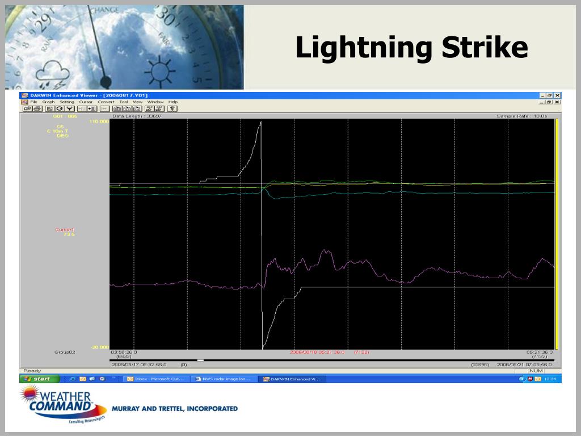Viewport: 581px width, 436px height.
Task: Click the 2006/08/21 07:08:56.0 end date
Action: 524,365
